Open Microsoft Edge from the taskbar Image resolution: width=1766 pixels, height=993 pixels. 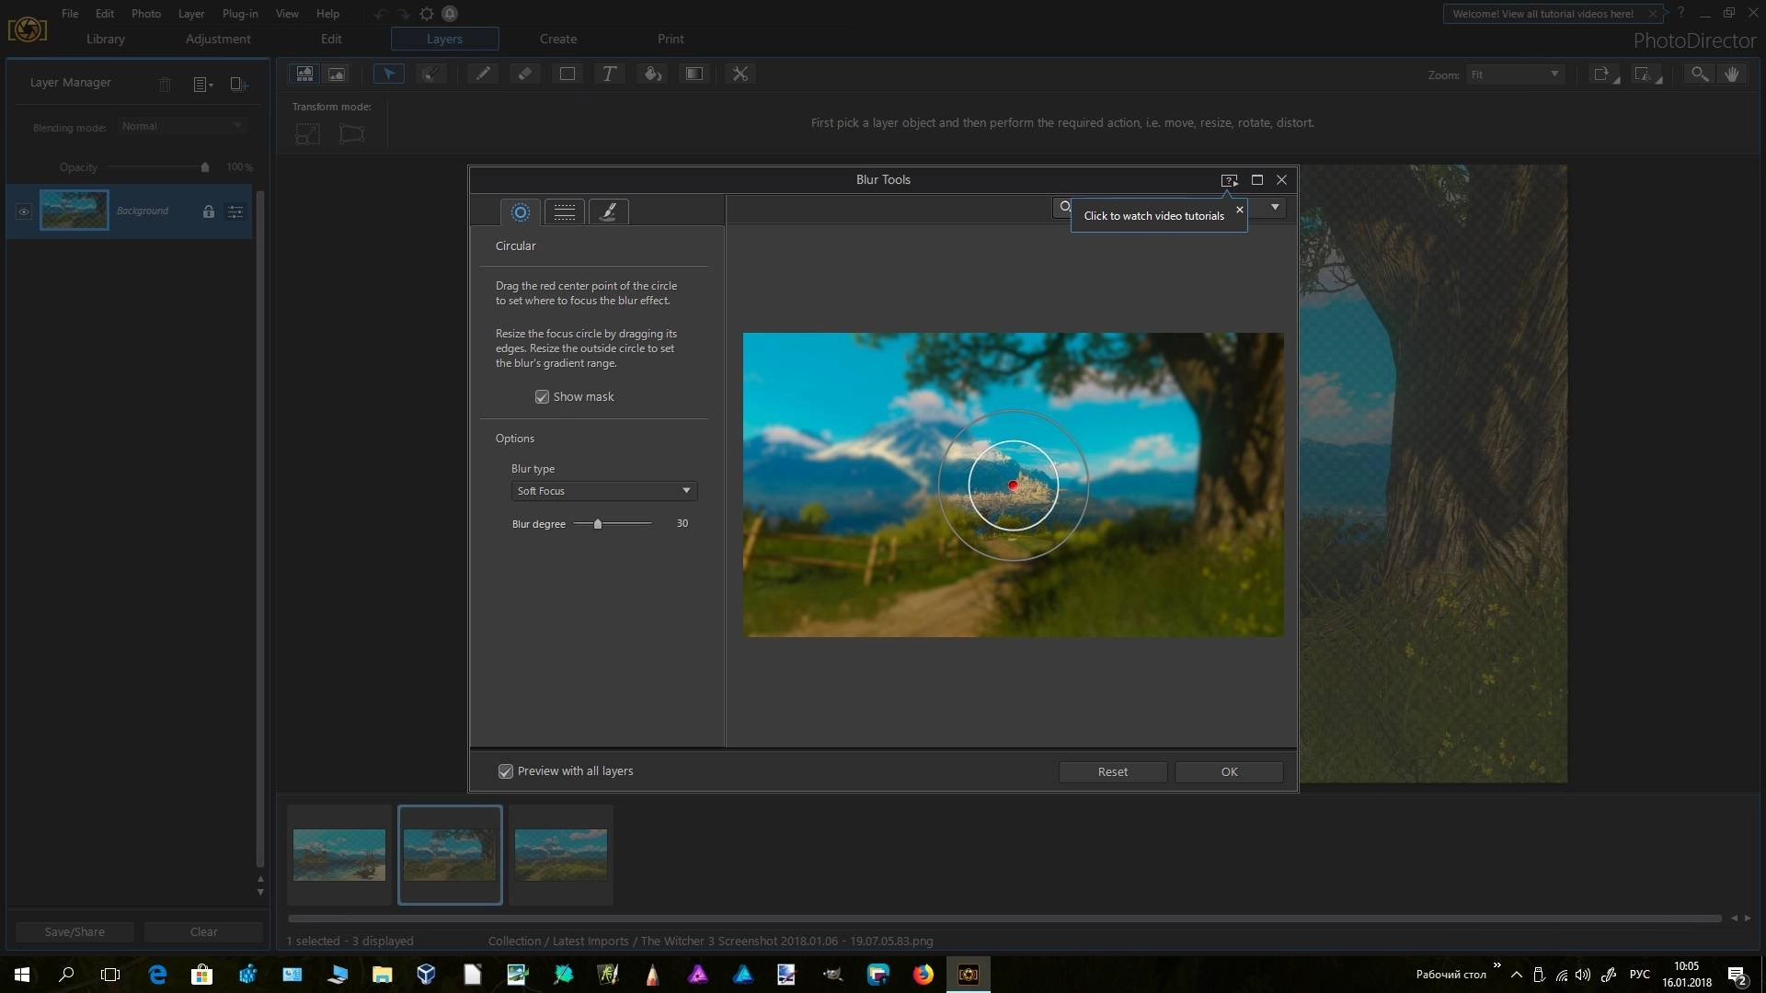pyautogui.click(x=157, y=975)
